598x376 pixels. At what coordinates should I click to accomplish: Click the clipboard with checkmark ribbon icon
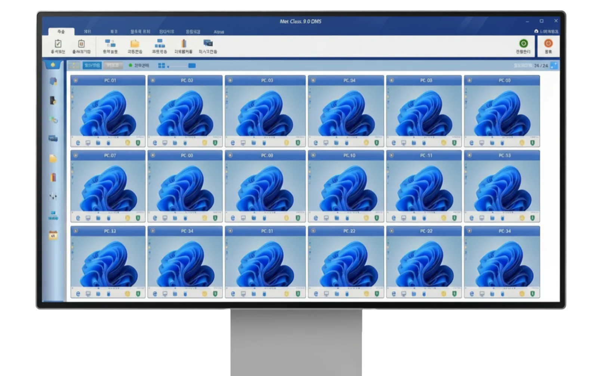[58, 44]
